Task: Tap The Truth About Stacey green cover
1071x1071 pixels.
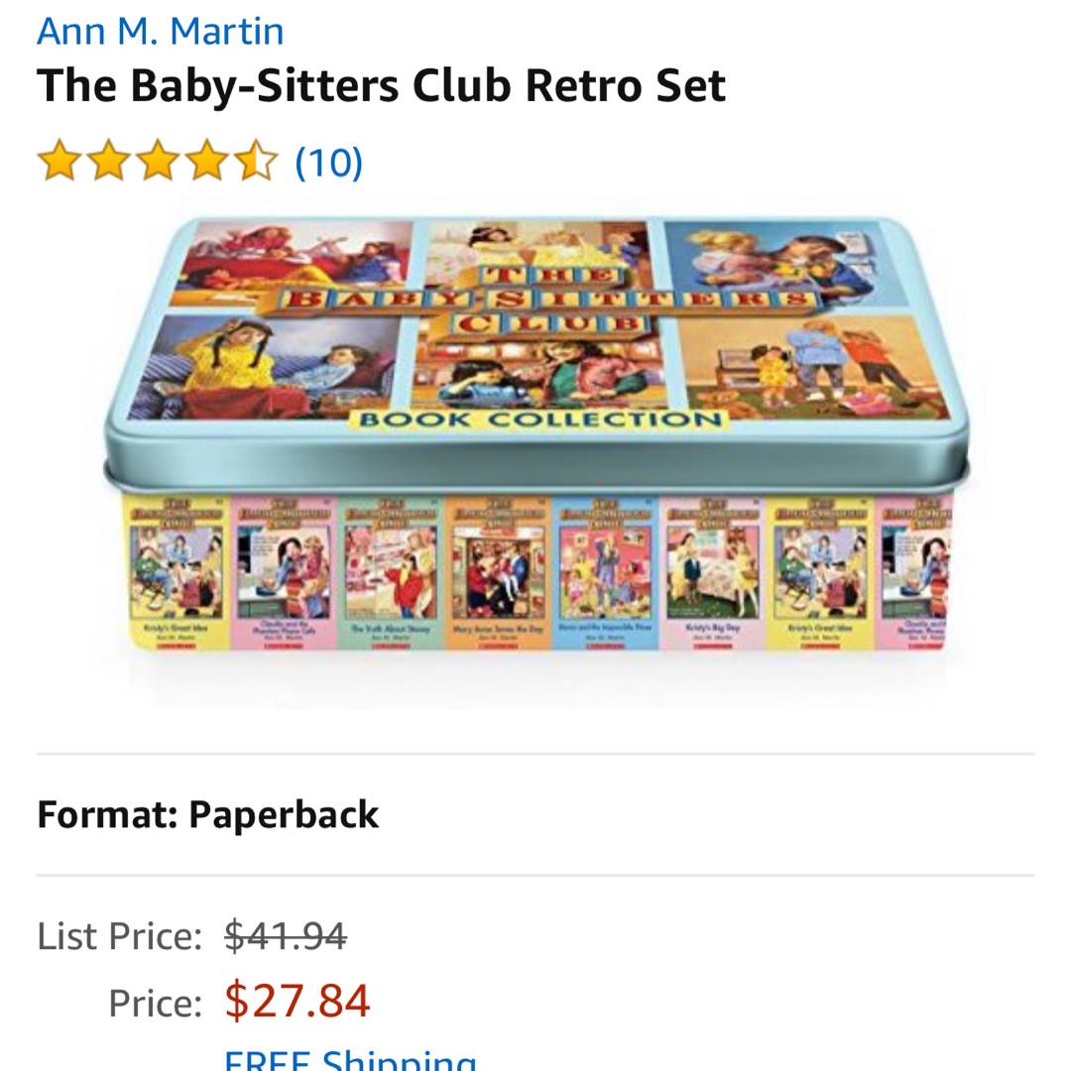Action: pyautogui.click(x=391, y=572)
